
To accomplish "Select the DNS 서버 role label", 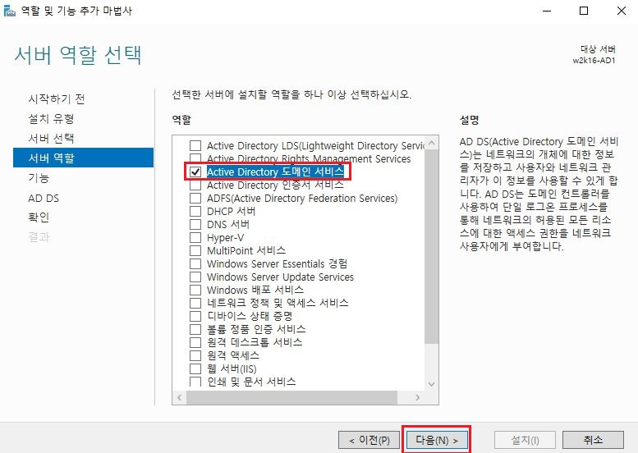I will [228, 225].
